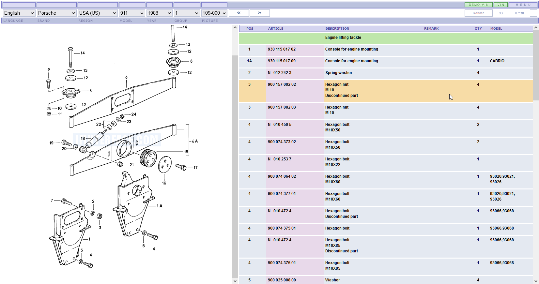
Task: Click the parts list scroll-down arrow
Action: click(x=536, y=281)
